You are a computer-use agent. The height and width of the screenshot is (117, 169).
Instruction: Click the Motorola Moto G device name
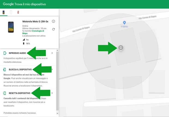35,21
